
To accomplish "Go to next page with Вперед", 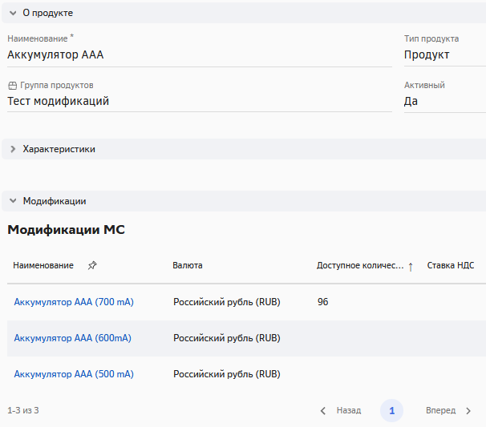I will click(448, 410).
